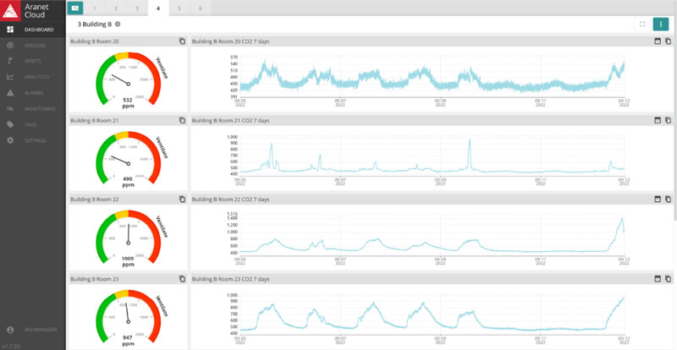Switch to dashboard tab 1

94,8
